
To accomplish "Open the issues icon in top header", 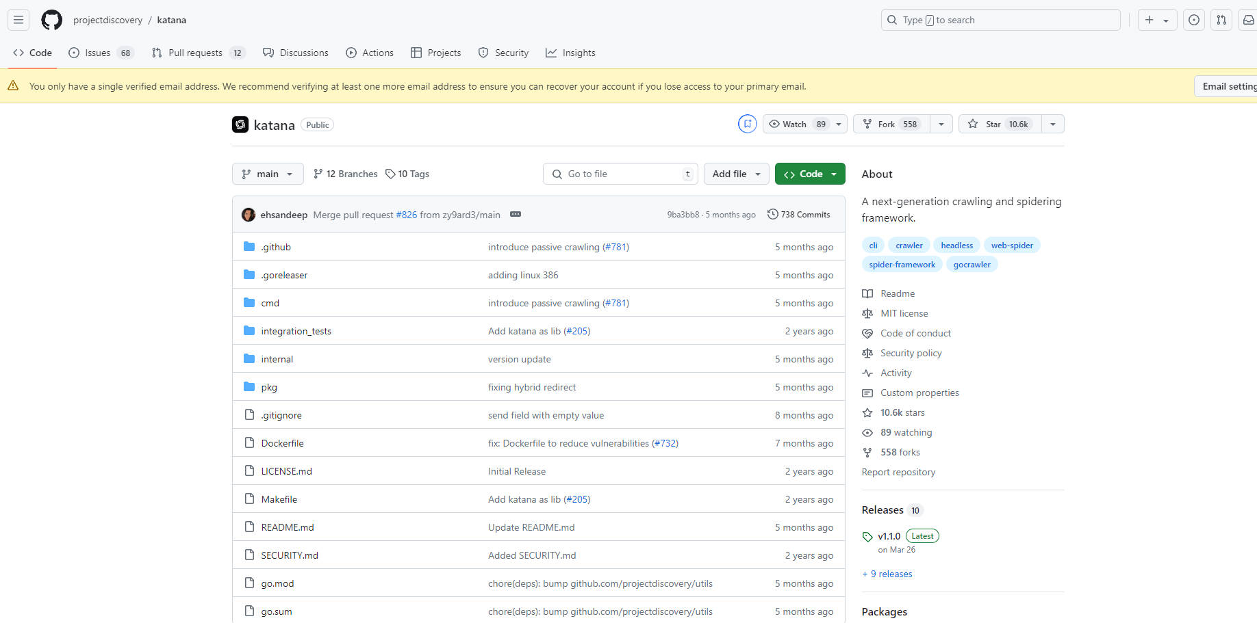I will pos(1194,20).
